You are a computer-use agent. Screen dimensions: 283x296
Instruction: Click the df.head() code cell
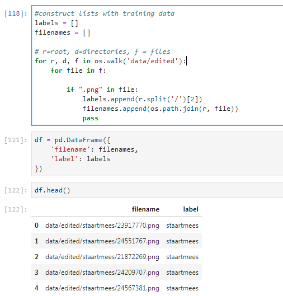[157, 190]
